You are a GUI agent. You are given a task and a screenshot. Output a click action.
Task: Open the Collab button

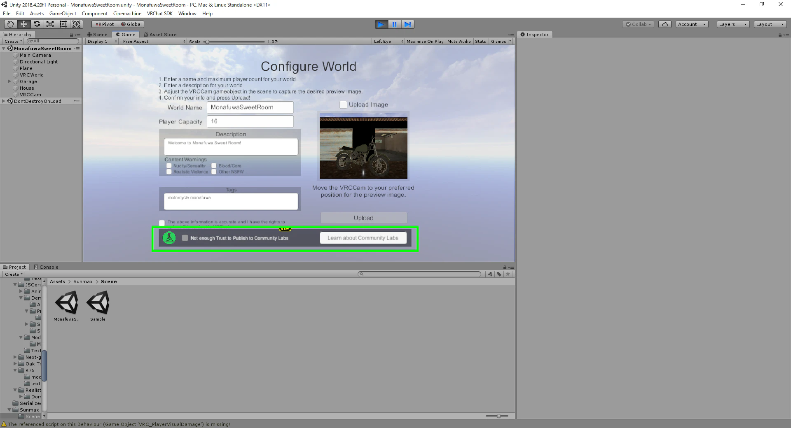click(x=638, y=24)
